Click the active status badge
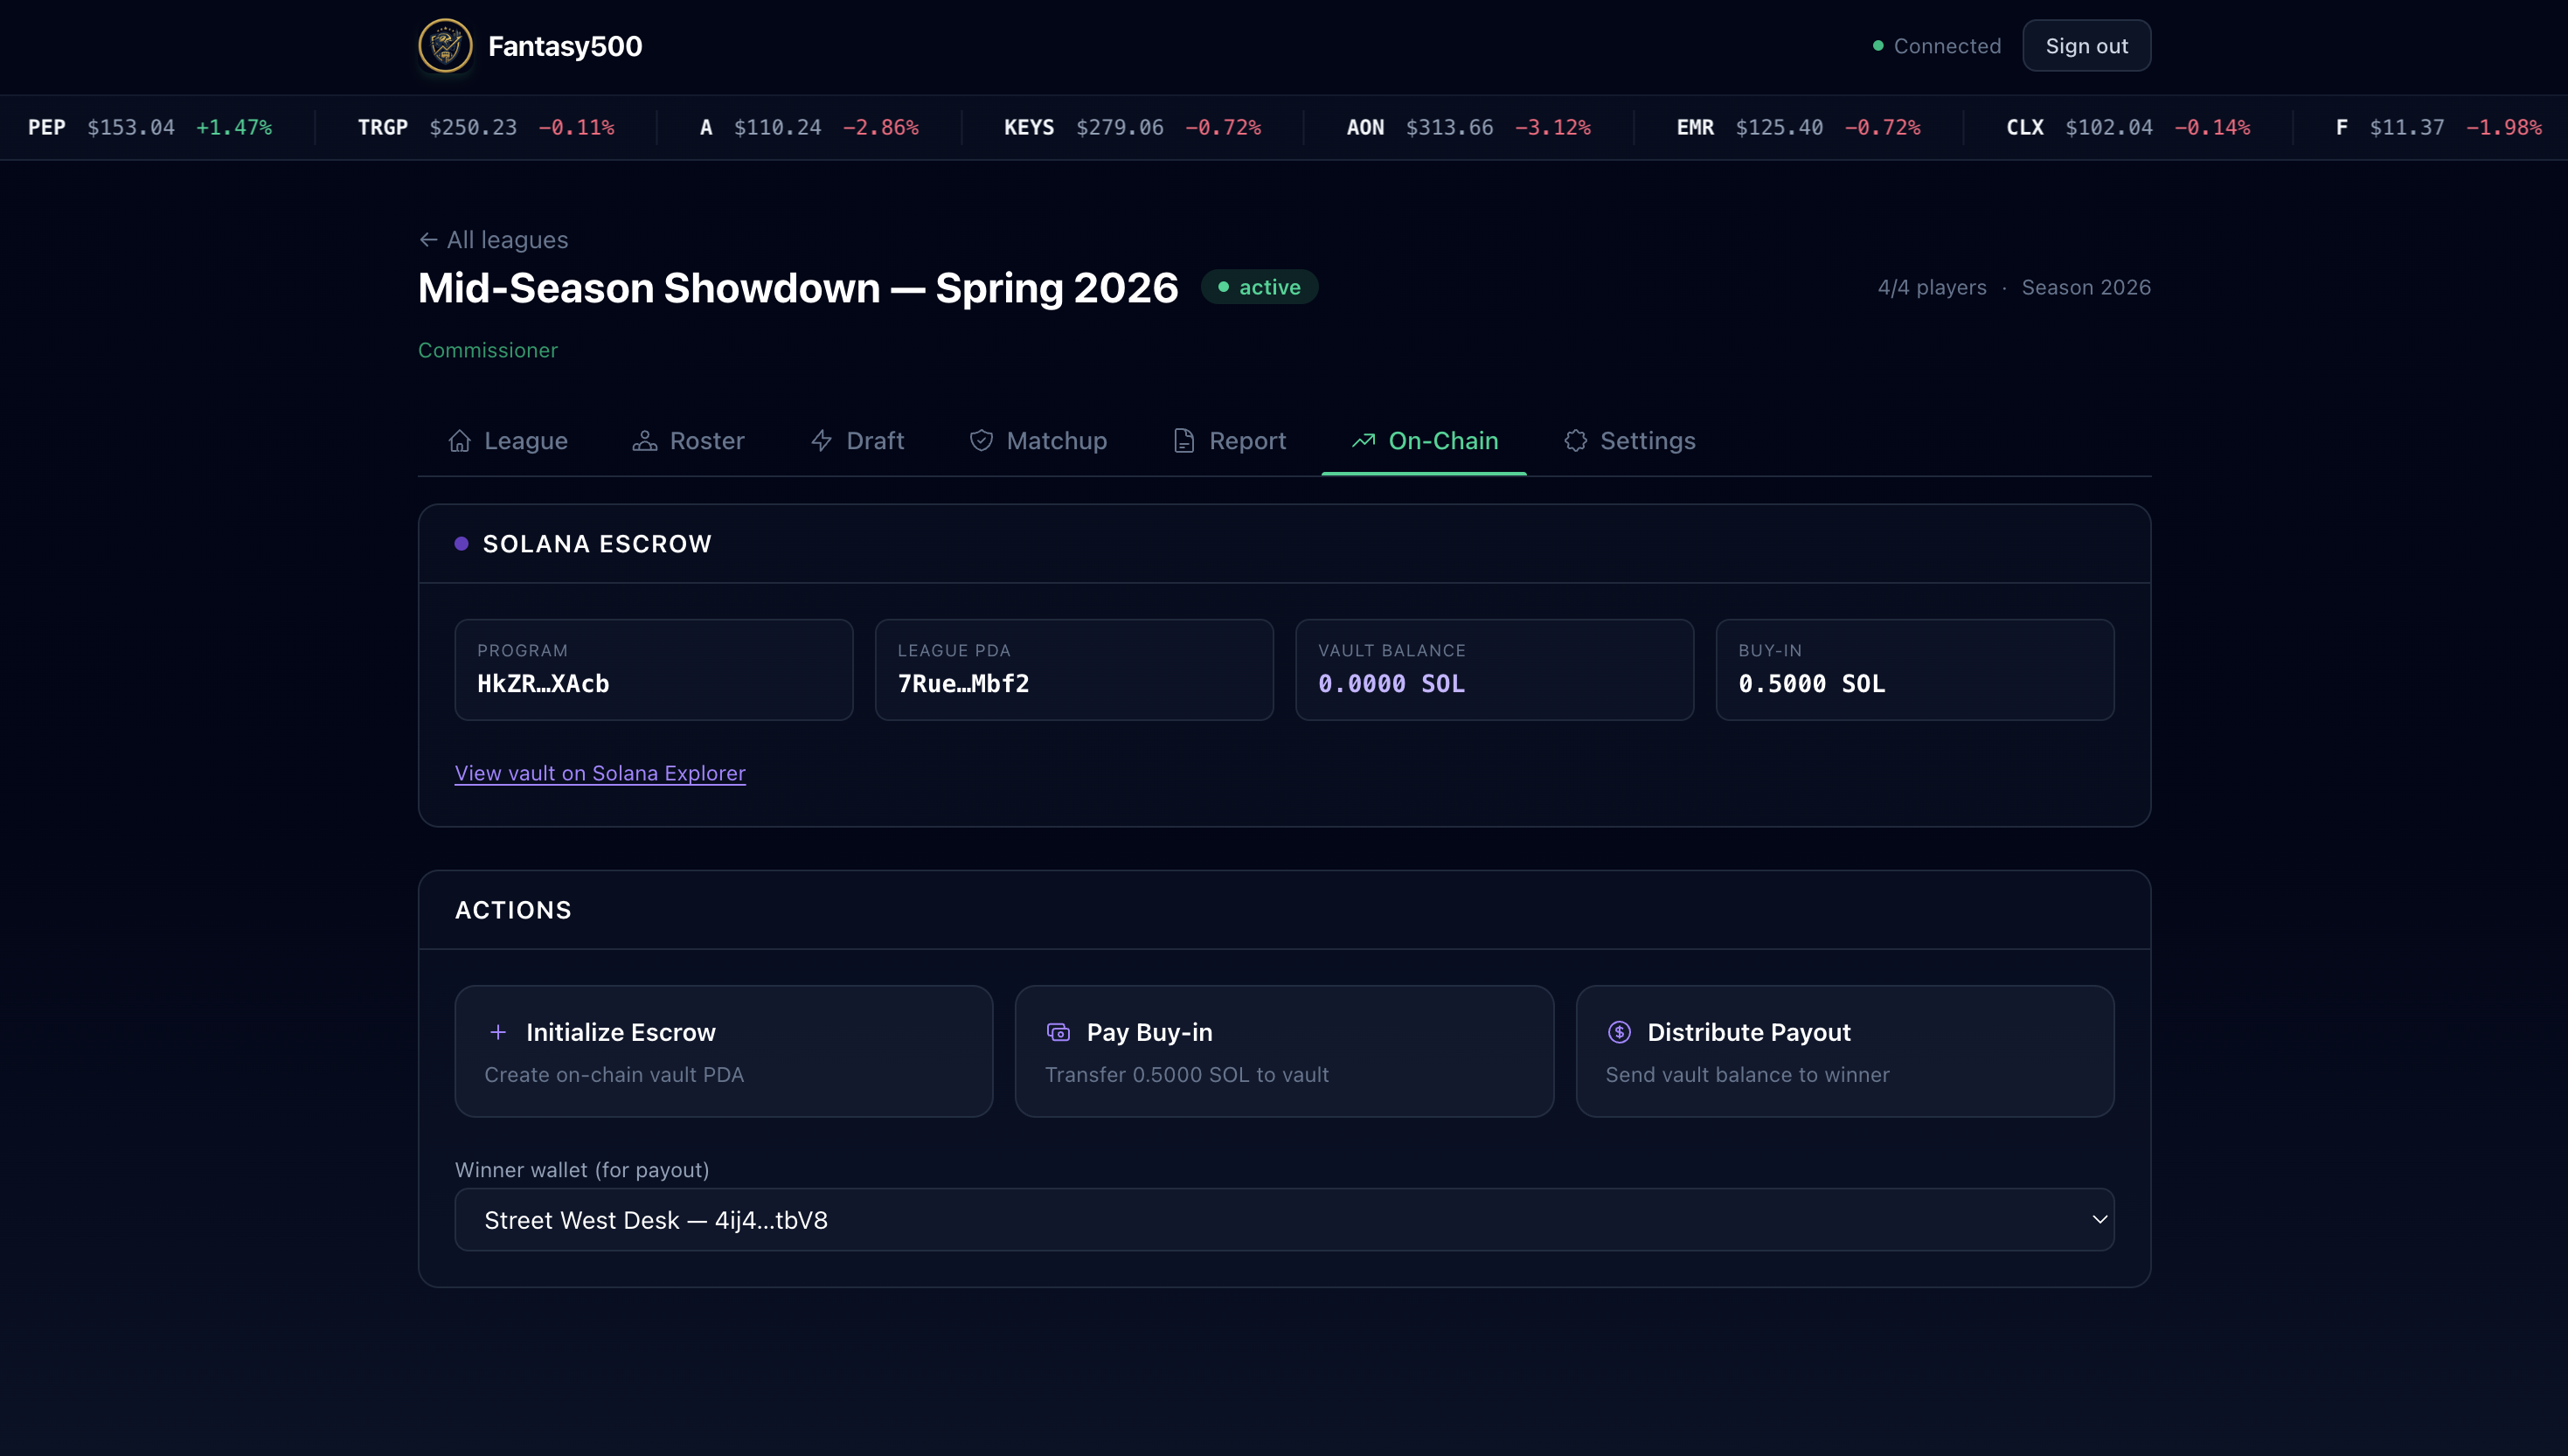The image size is (2568, 1456). [x=1259, y=287]
